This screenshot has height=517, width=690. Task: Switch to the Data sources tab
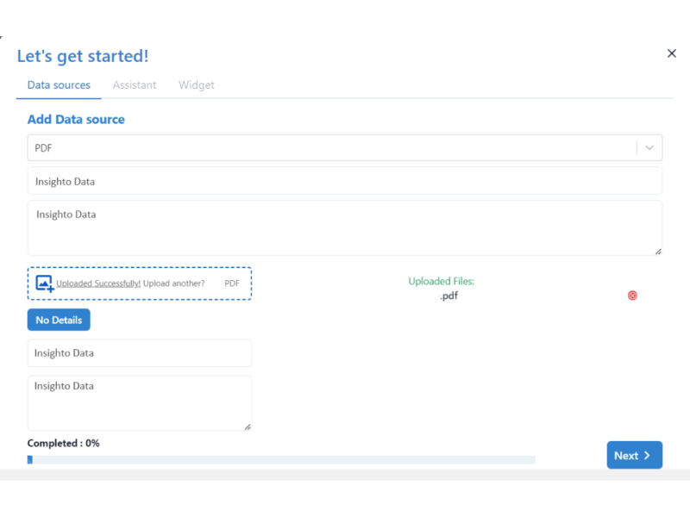click(x=59, y=85)
